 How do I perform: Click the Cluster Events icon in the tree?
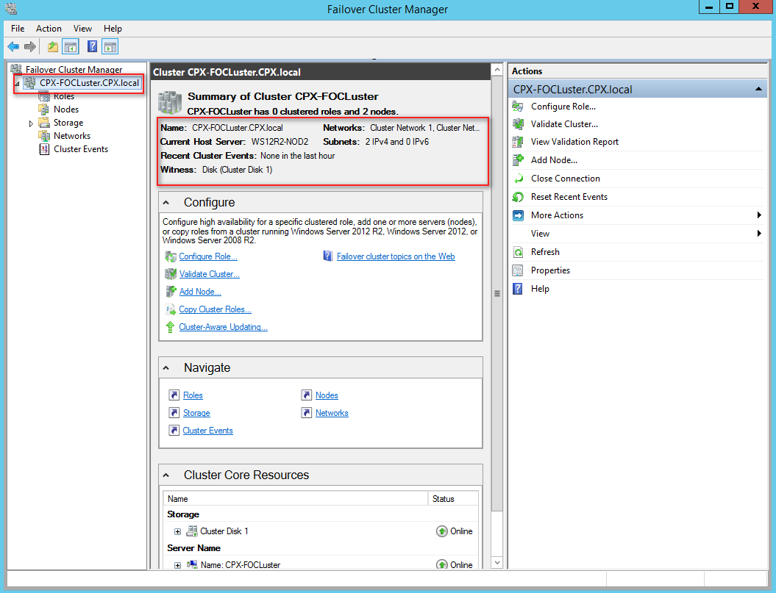[x=44, y=149]
